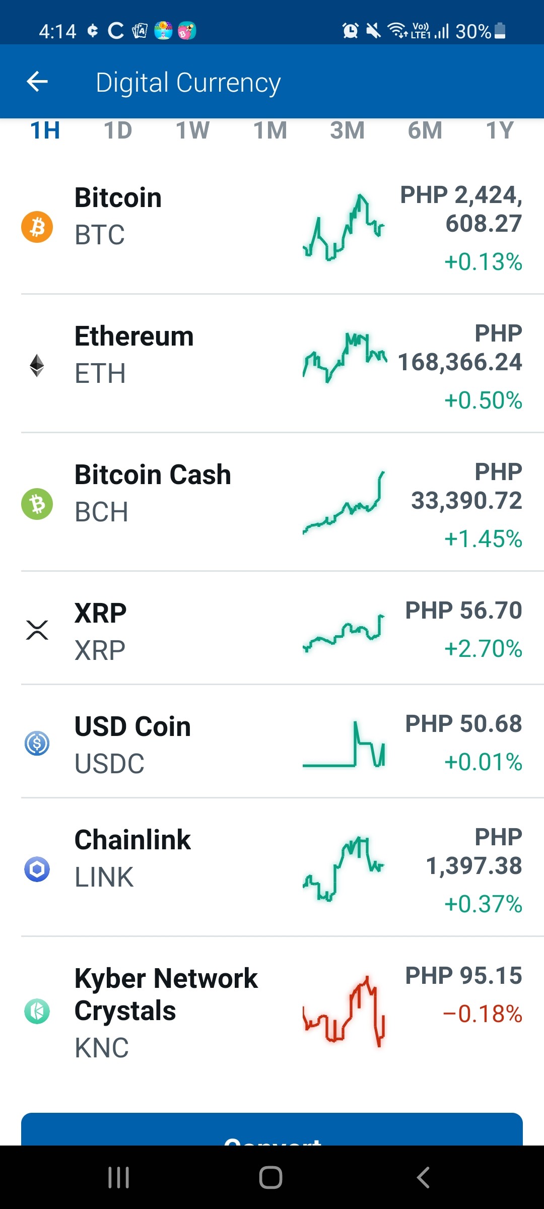
Task: Tap the Ethereum diamond logo icon
Action: [x=37, y=366]
